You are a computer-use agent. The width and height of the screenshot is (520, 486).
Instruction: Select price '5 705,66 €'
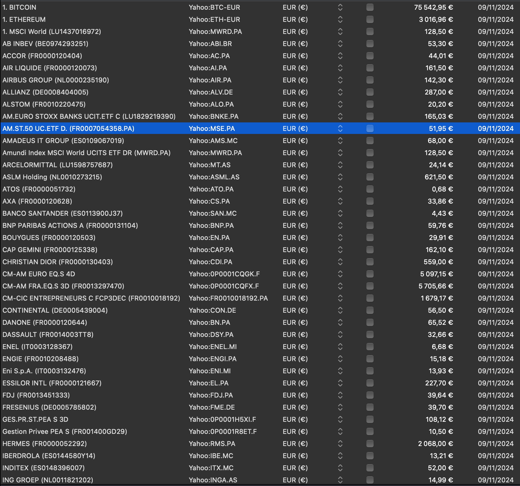[436, 286]
